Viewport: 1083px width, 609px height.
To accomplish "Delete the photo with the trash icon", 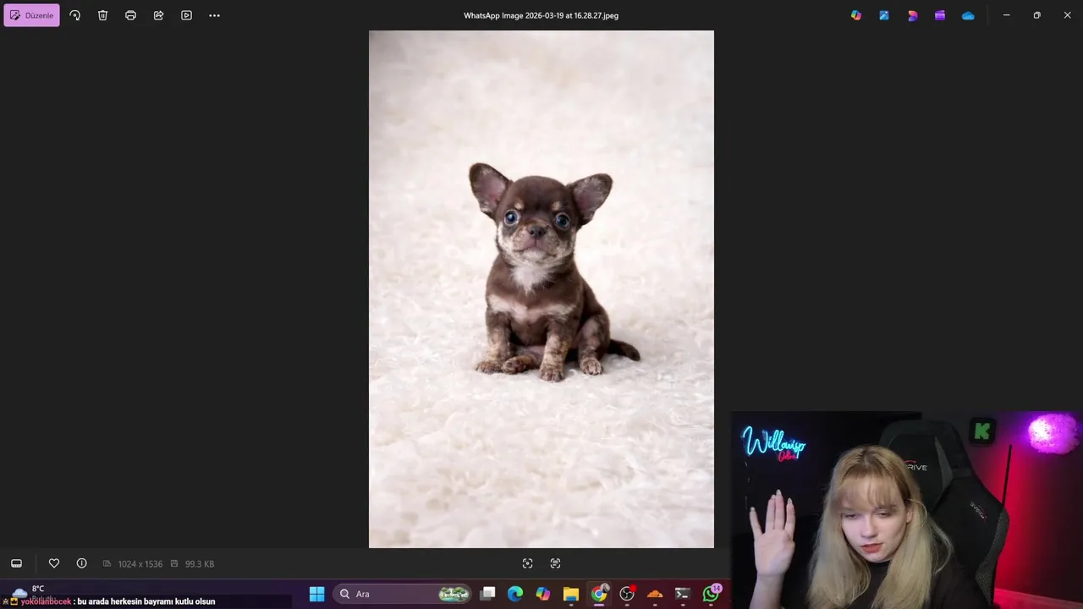I will pos(102,15).
